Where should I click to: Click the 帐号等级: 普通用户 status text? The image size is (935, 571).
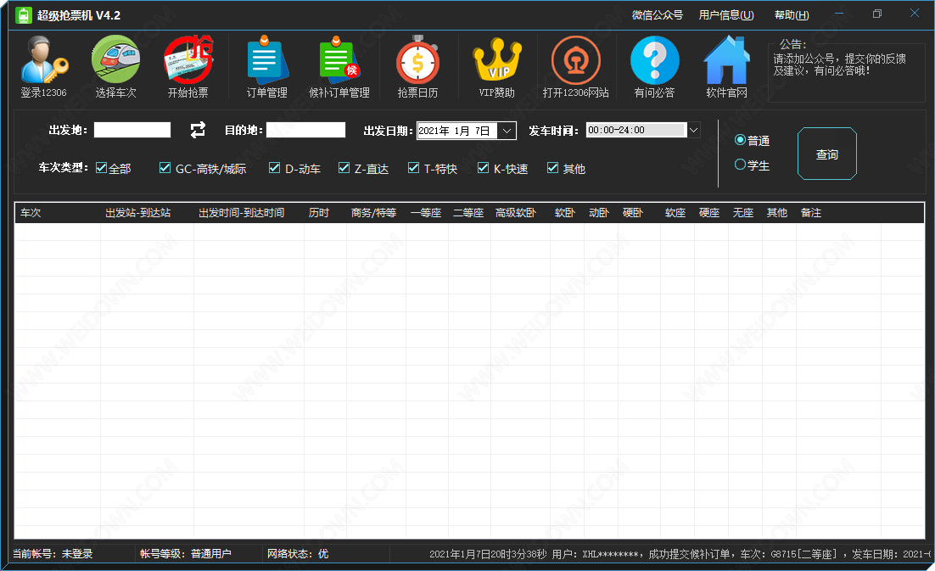point(186,554)
